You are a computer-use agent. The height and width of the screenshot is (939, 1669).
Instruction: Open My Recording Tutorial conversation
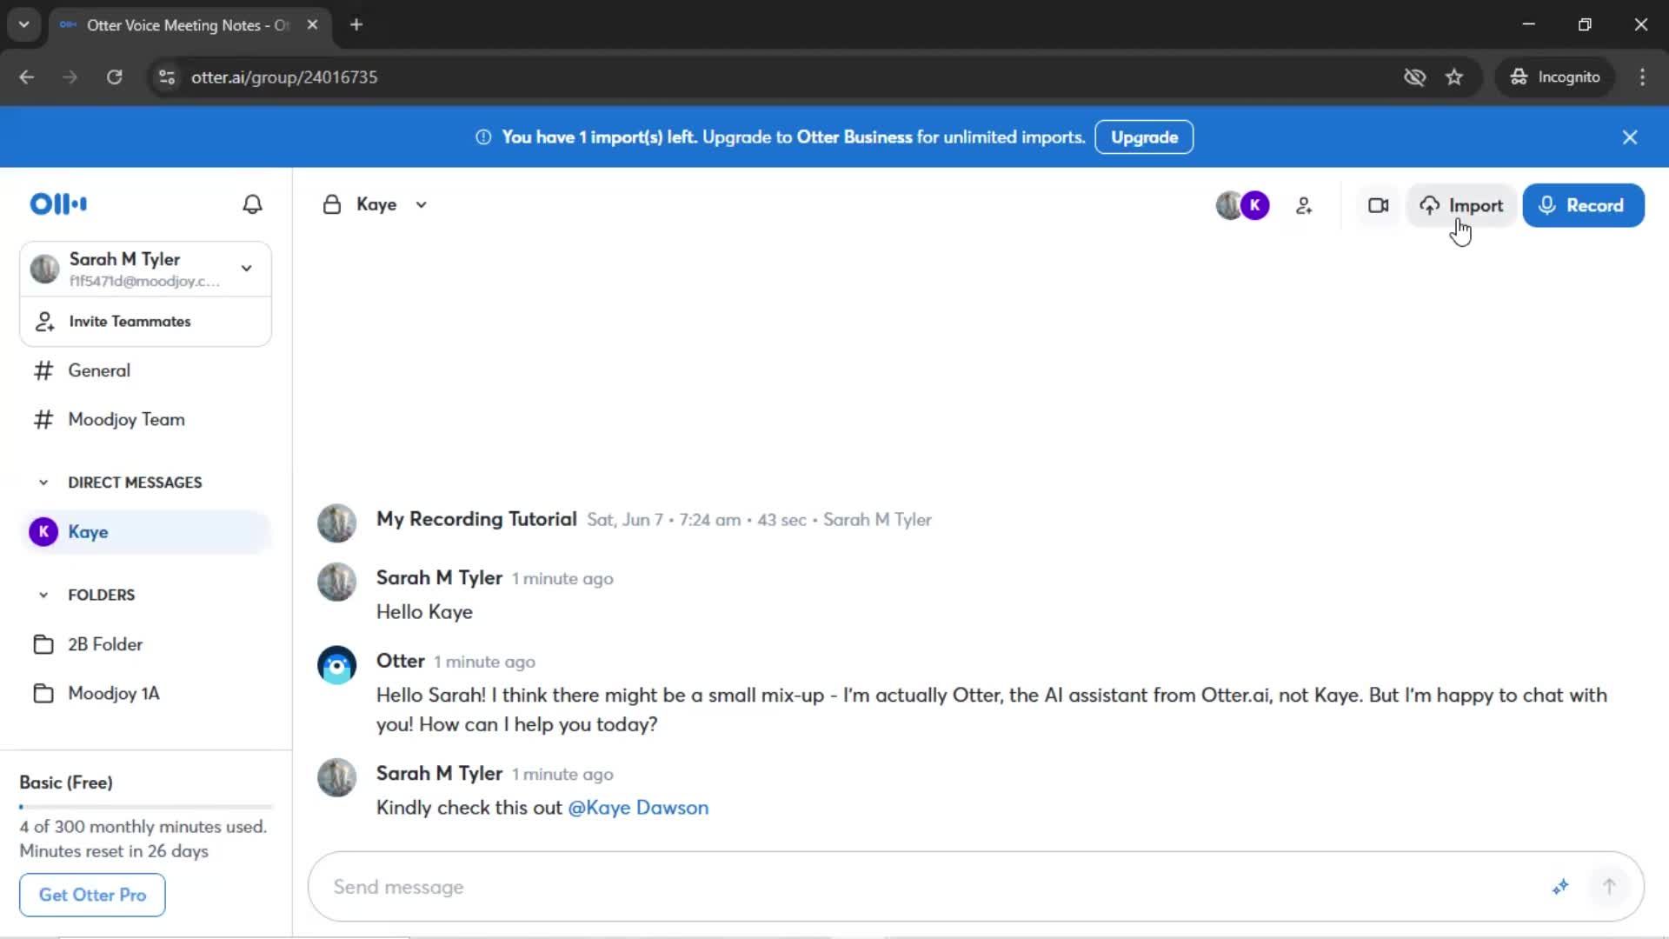pos(476,519)
